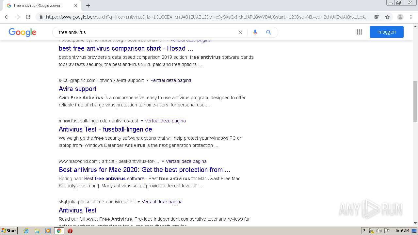This screenshot has width=418, height=235.
Task: Bookmark this page with the star icon
Action: coord(387,17)
